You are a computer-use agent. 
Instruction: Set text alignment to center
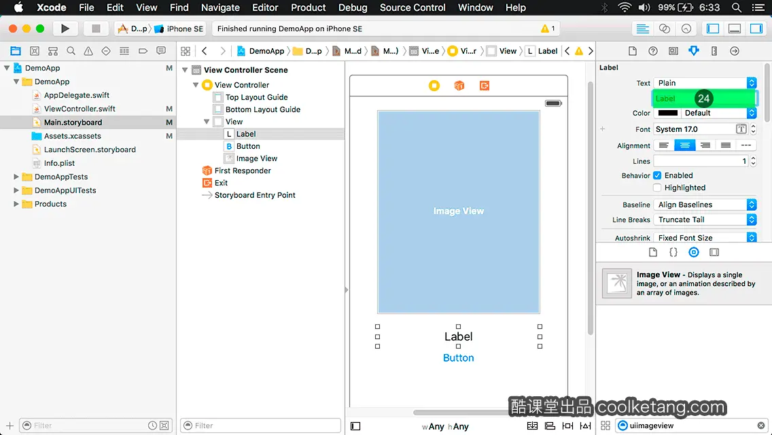coord(684,145)
